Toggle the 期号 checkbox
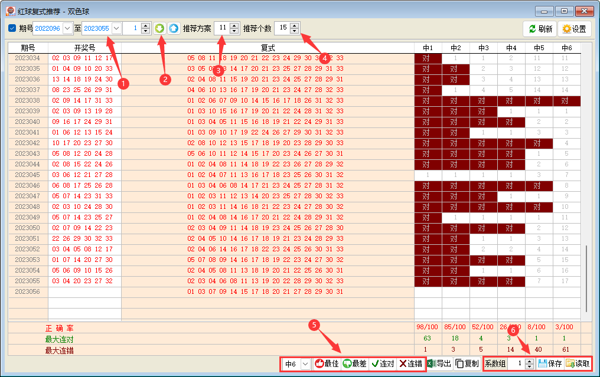The width and height of the screenshot is (600, 377). (12, 28)
